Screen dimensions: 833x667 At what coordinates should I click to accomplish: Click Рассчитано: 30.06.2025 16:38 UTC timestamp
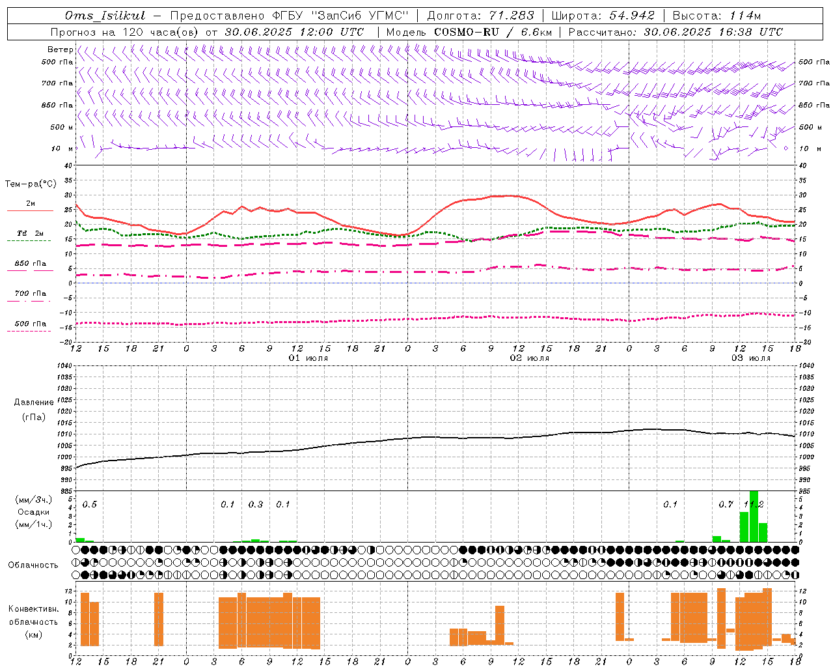[676, 32]
